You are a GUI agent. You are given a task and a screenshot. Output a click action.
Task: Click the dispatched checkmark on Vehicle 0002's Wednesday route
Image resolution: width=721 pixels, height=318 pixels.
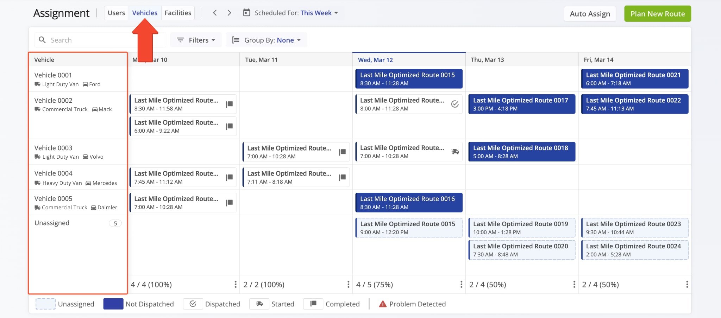pyautogui.click(x=455, y=104)
